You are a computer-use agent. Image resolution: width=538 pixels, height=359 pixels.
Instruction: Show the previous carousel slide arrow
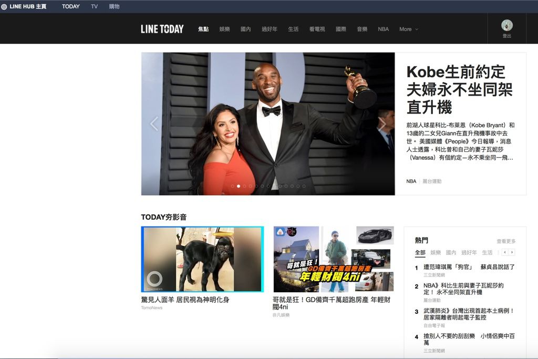tap(154, 124)
